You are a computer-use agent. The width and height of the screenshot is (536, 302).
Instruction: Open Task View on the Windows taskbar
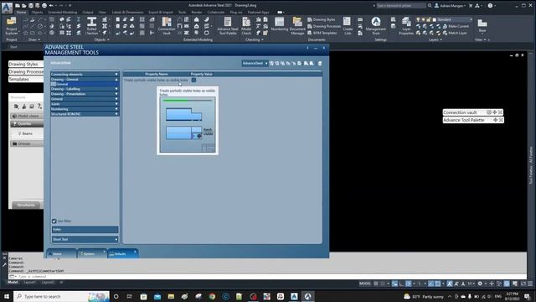130,296
